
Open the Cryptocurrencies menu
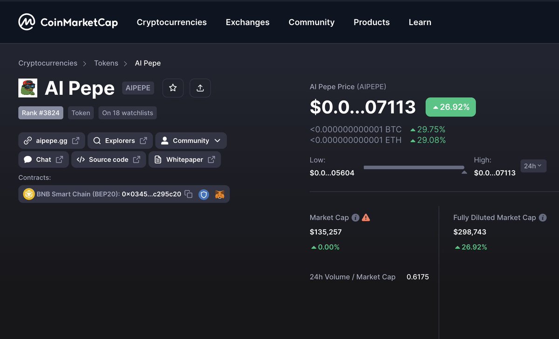click(171, 22)
